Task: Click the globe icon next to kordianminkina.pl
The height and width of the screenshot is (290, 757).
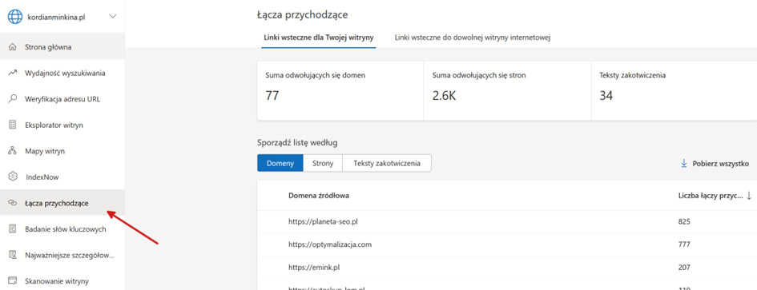Action: pos(15,16)
